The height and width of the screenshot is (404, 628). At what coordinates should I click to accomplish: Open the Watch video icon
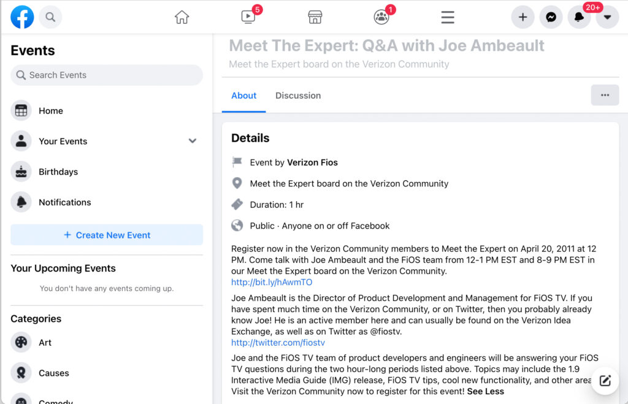[x=248, y=17]
